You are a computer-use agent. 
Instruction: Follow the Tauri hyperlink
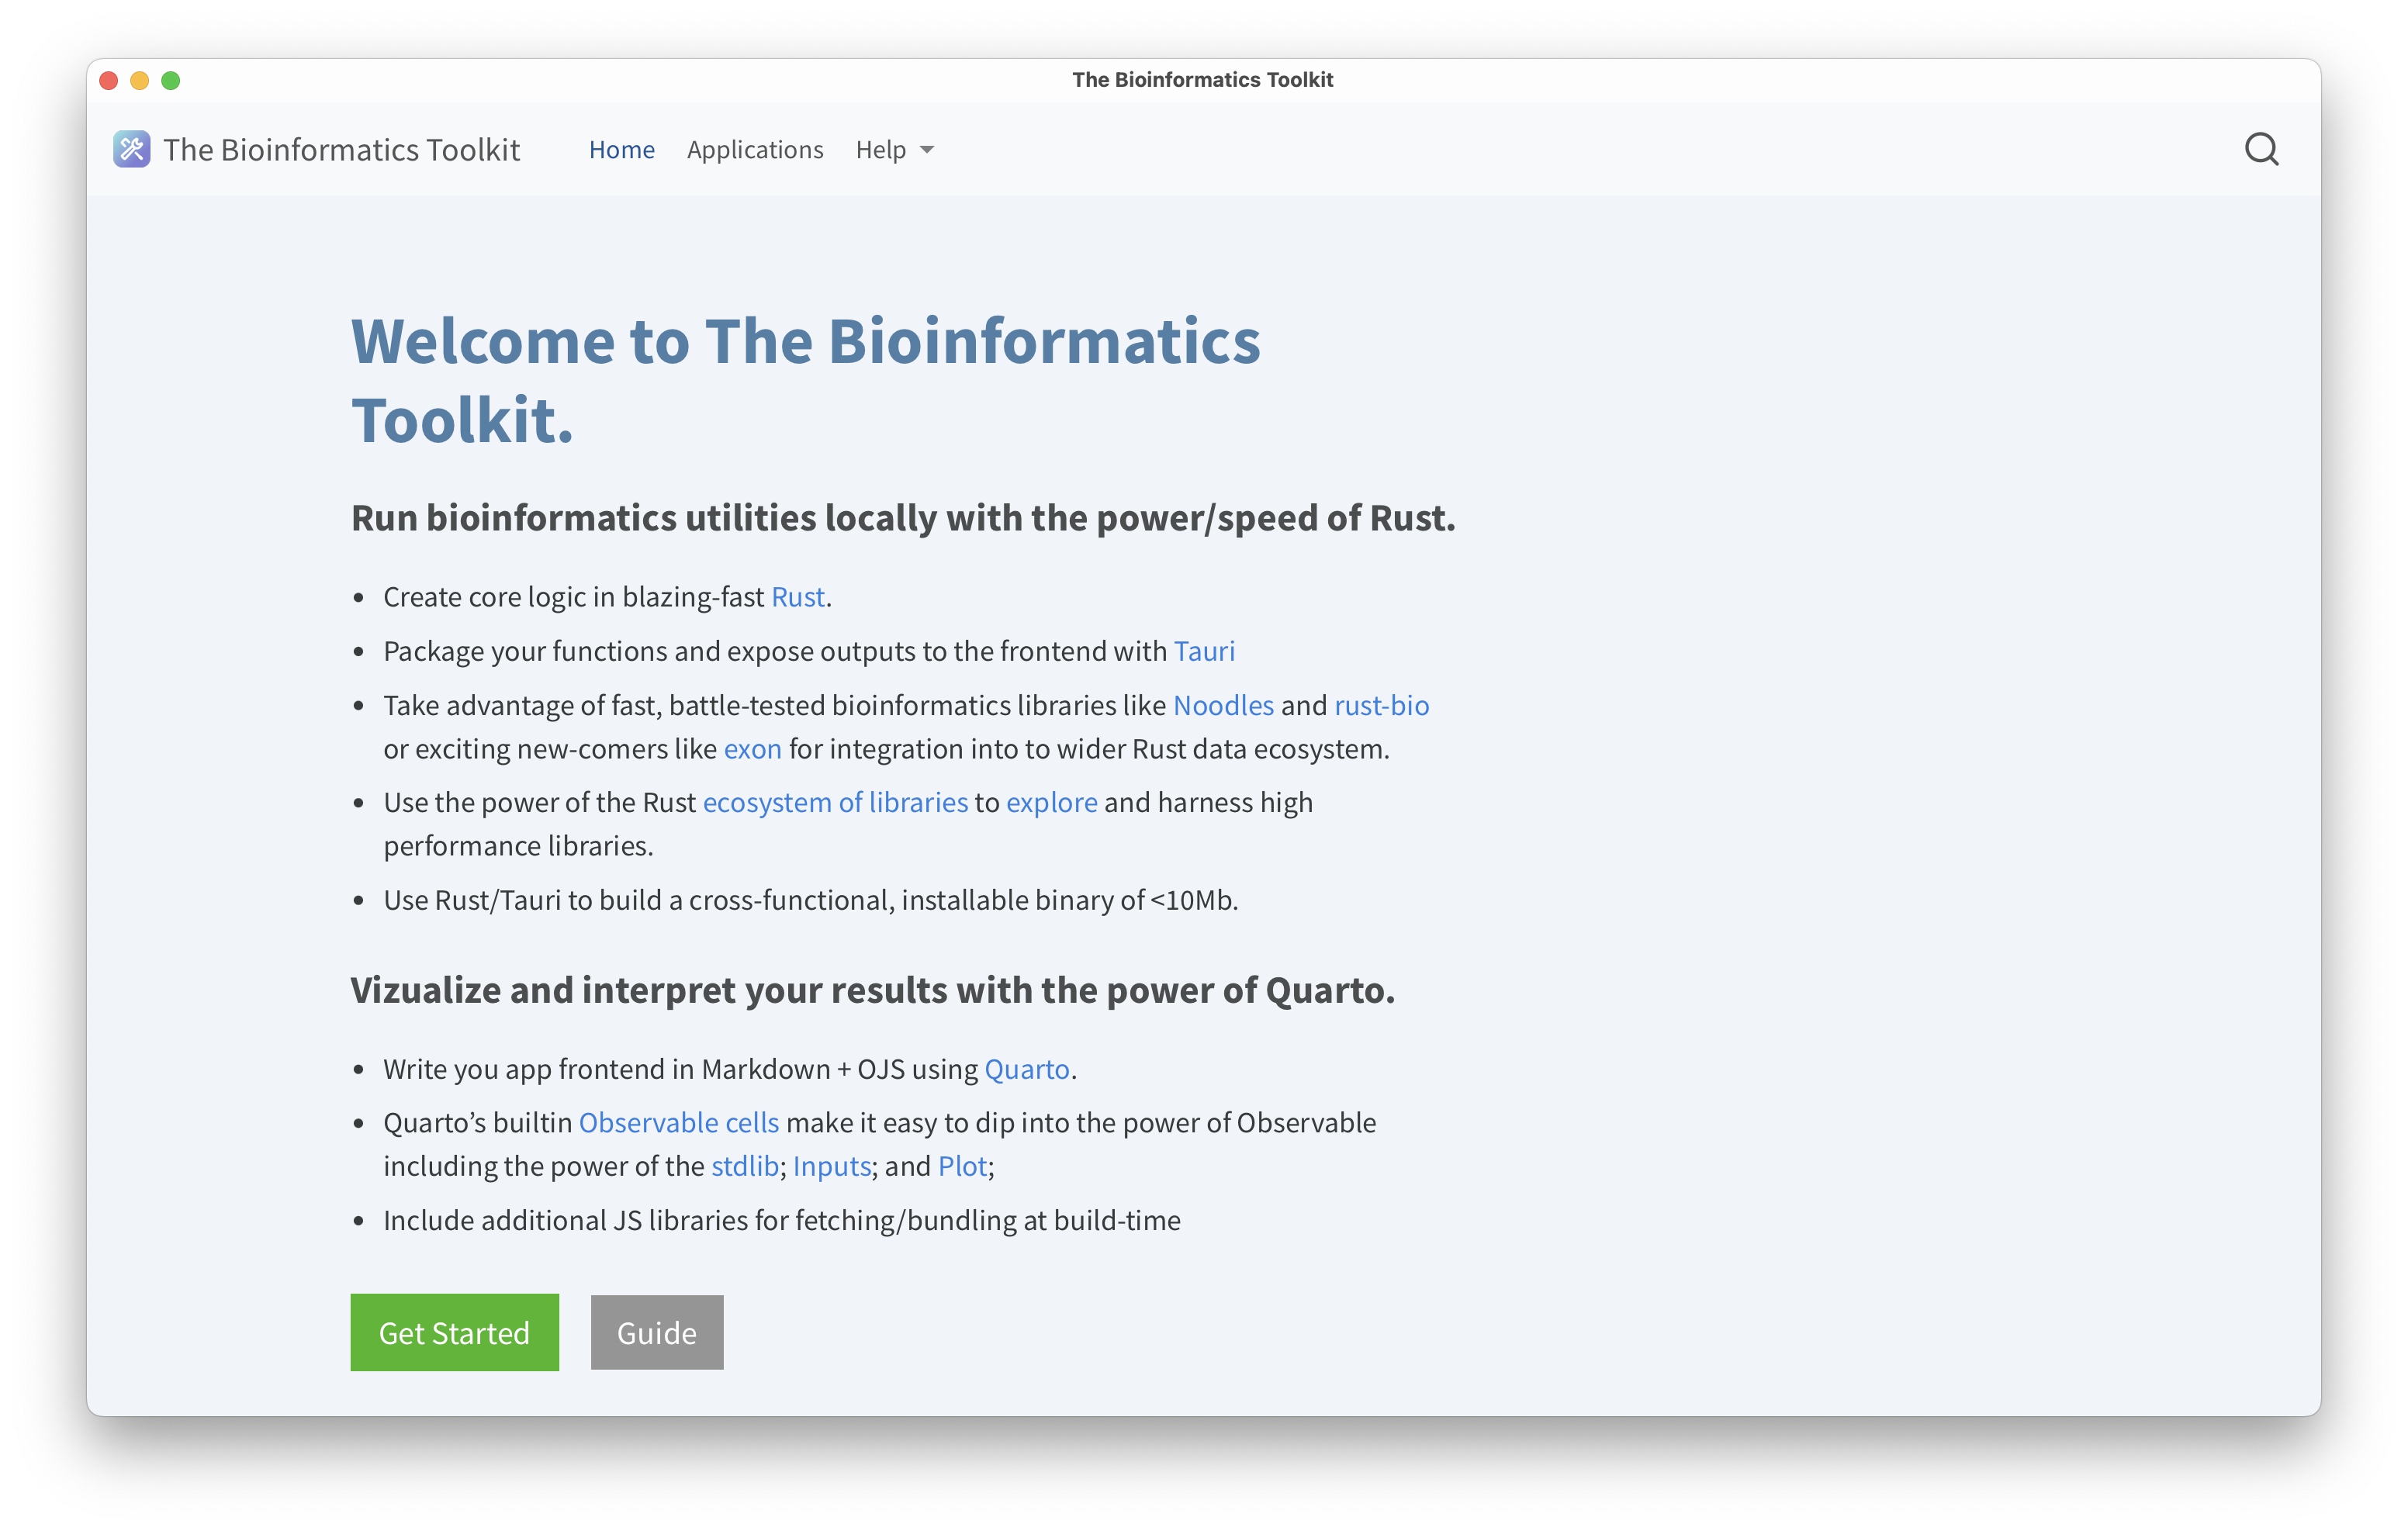click(x=1203, y=651)
